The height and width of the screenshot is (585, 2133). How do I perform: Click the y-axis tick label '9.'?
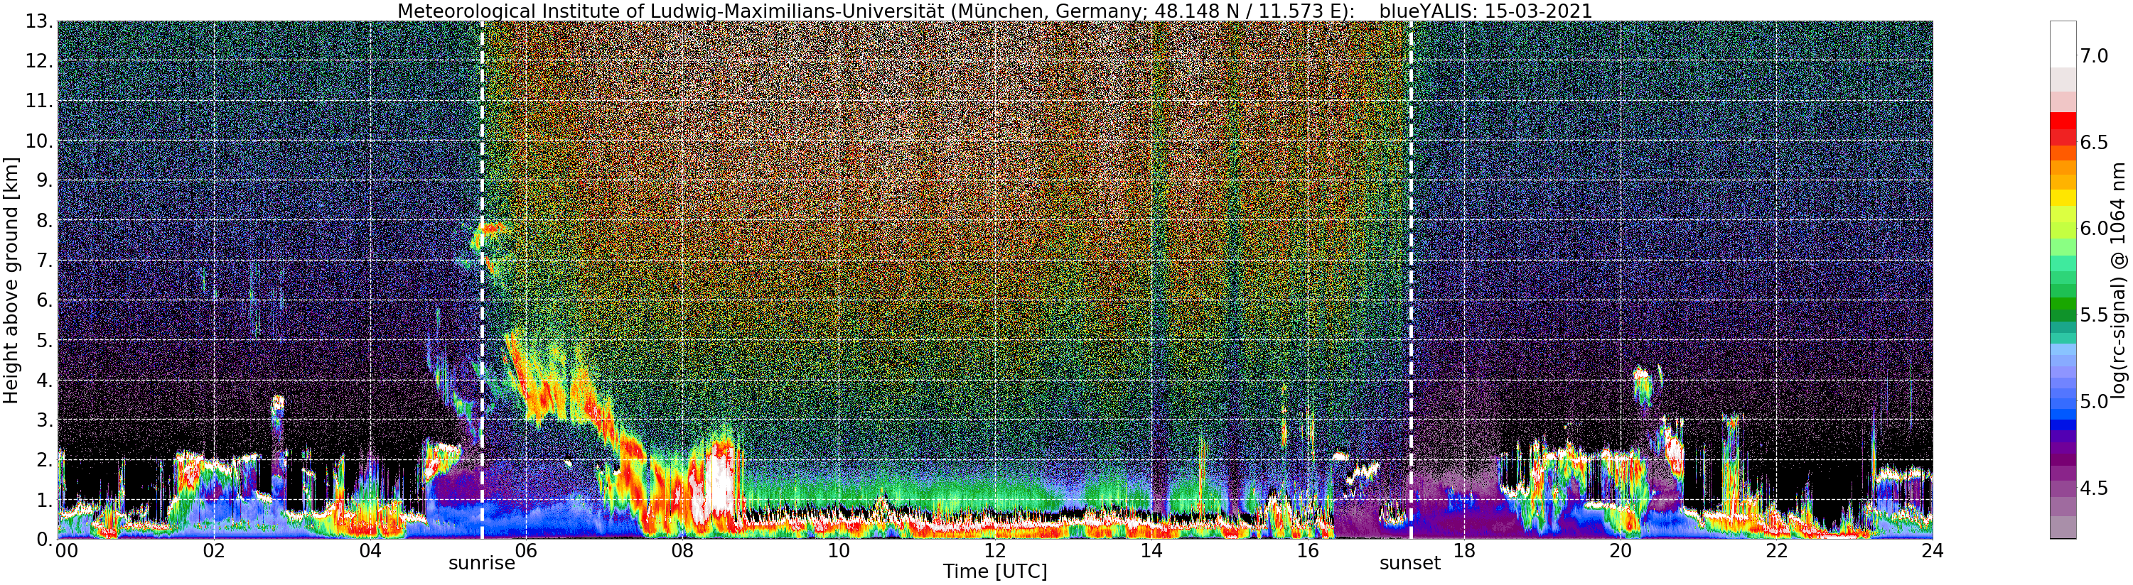tap(45, 181)
